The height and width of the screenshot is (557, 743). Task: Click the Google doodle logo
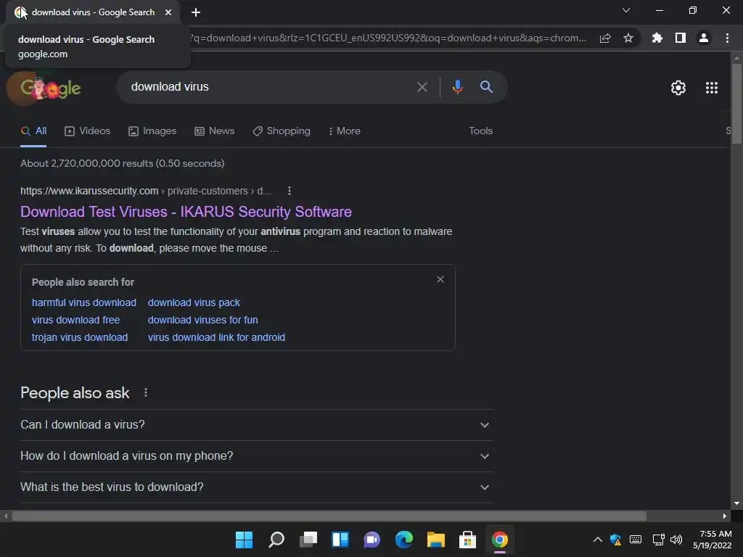[x=50, y=88]
